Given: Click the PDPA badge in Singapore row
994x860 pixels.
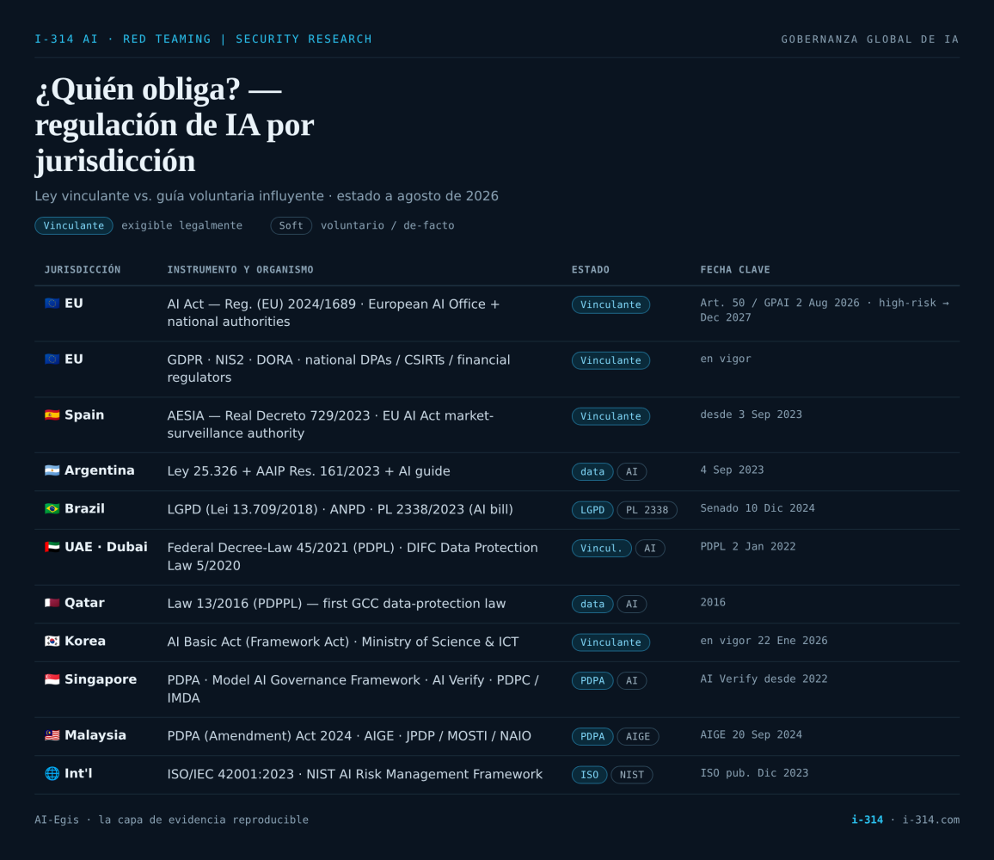Looking at the screenshot, I should click(x=592, y=680).
